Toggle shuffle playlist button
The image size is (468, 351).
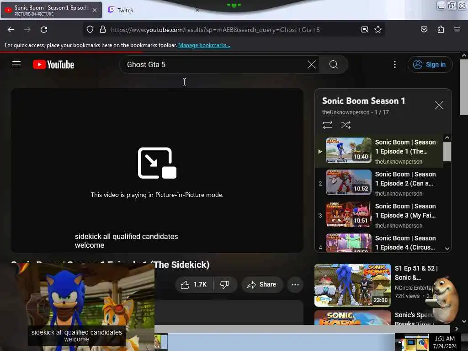(x=346, y=125)
